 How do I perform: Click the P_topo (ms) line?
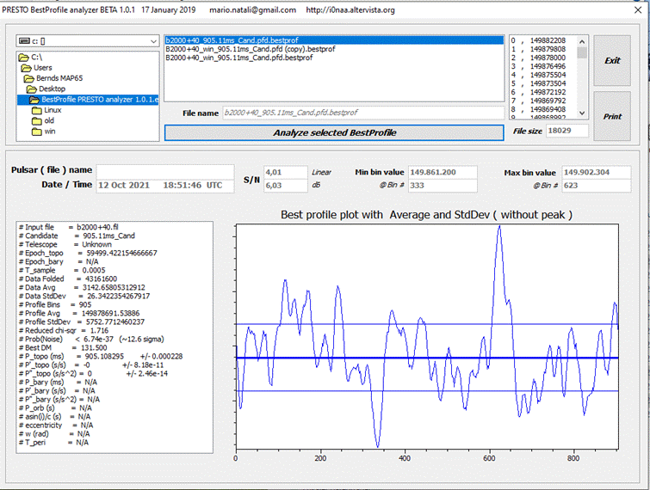(101, 357)
